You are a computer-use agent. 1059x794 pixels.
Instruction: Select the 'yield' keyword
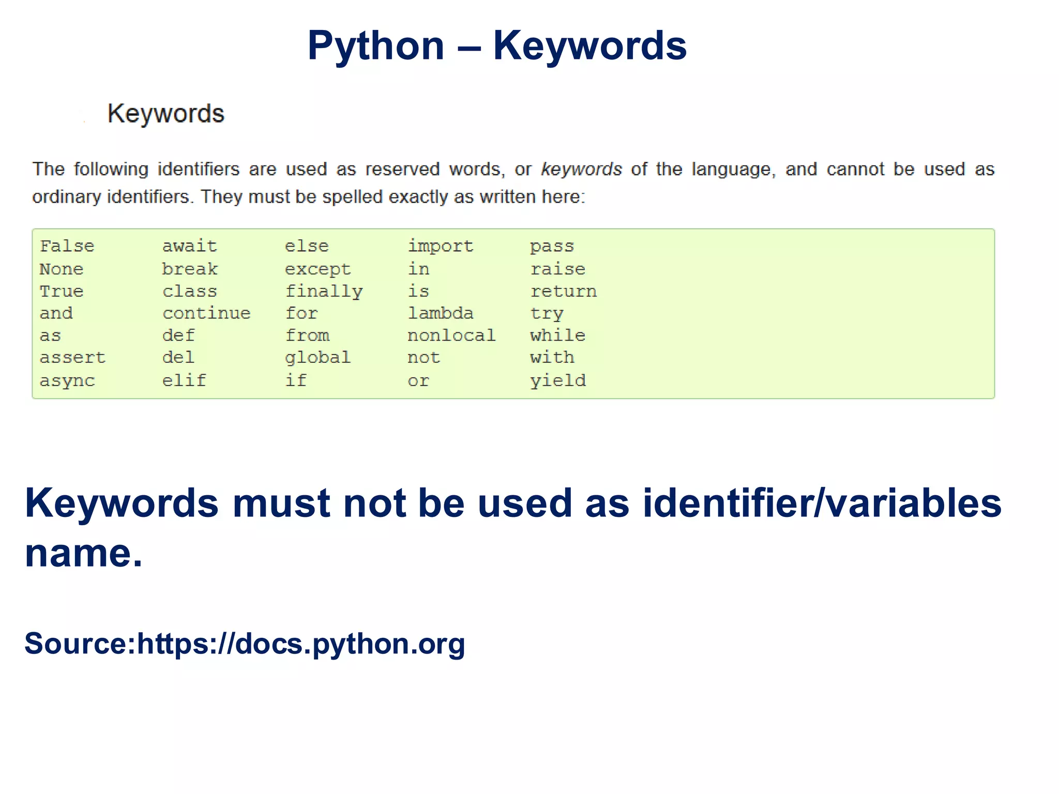pyautogui.click(x=558, y=381)
